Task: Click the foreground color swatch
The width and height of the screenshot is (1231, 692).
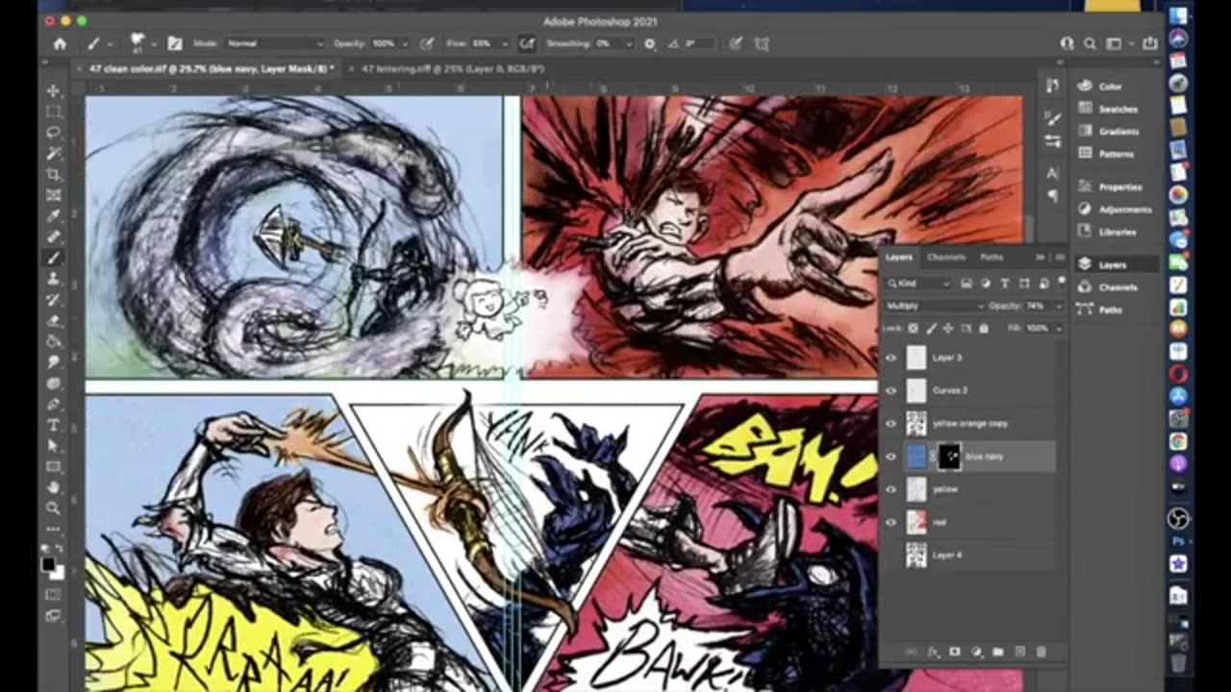Action: point(49,564)
